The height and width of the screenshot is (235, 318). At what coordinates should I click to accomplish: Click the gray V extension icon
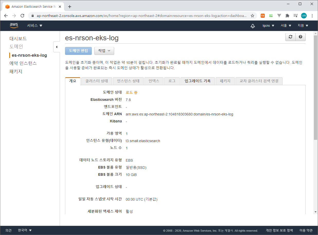279,16
